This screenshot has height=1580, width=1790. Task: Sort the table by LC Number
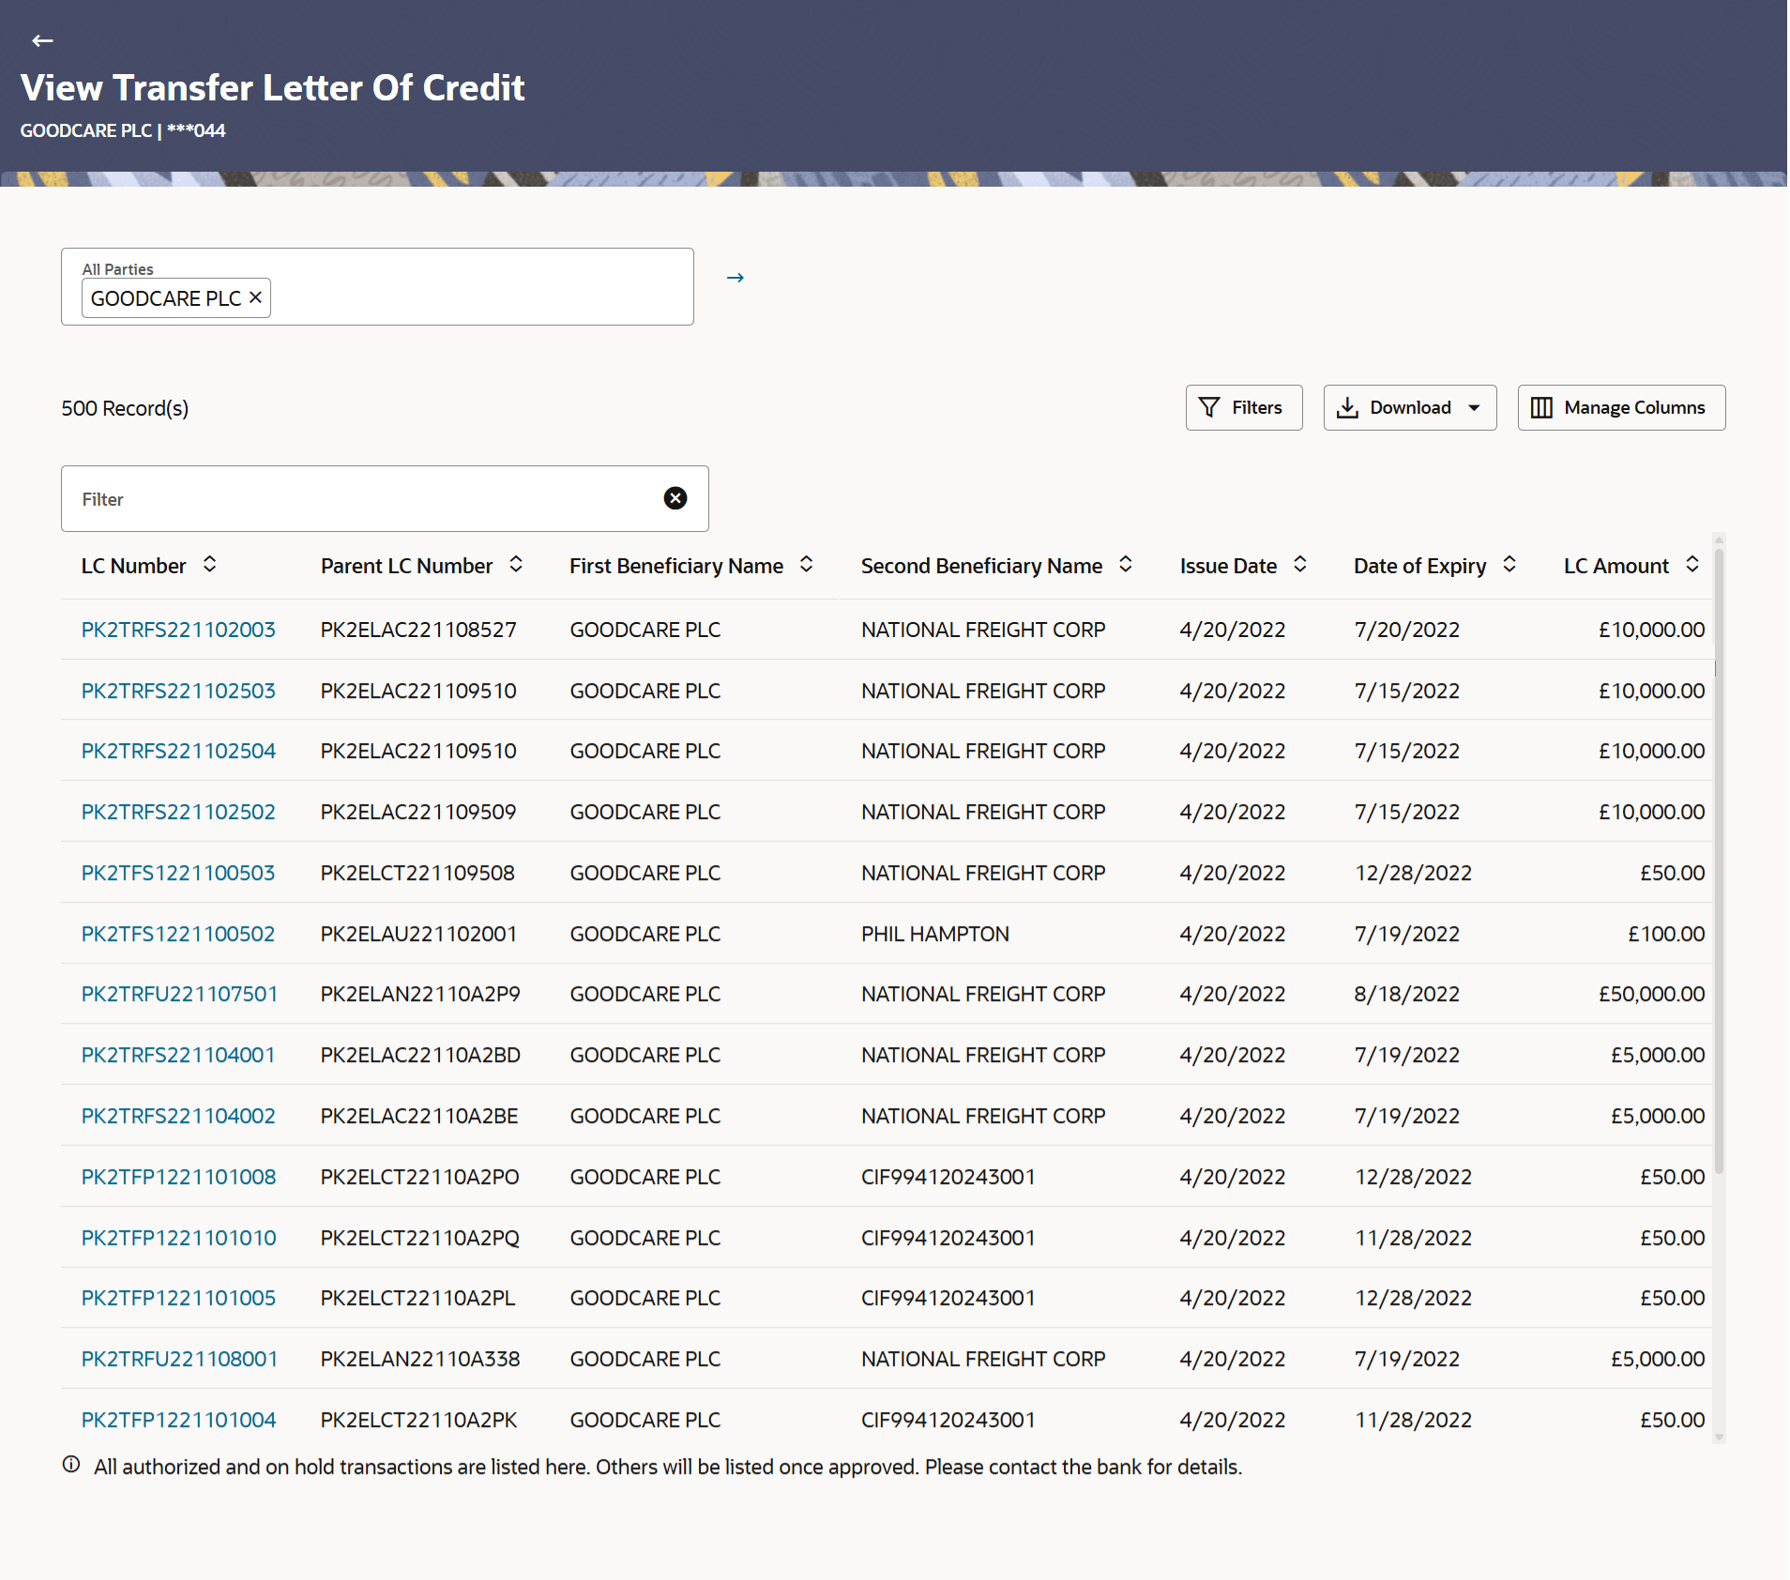[x=210, y=565]
